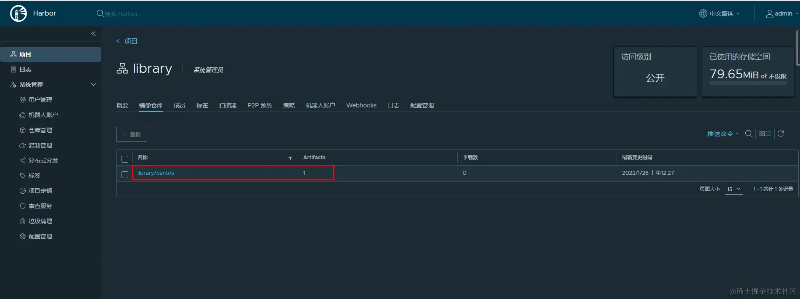Click the search magnifier in header
800x299 pixels.
(100, 13)
